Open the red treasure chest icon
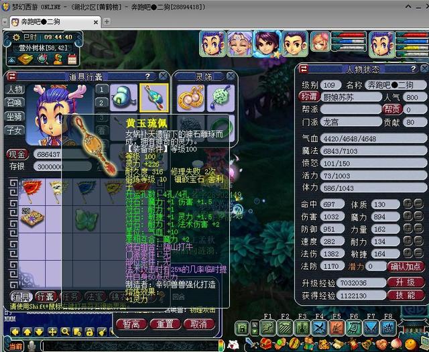 click(x=265, y=344)
